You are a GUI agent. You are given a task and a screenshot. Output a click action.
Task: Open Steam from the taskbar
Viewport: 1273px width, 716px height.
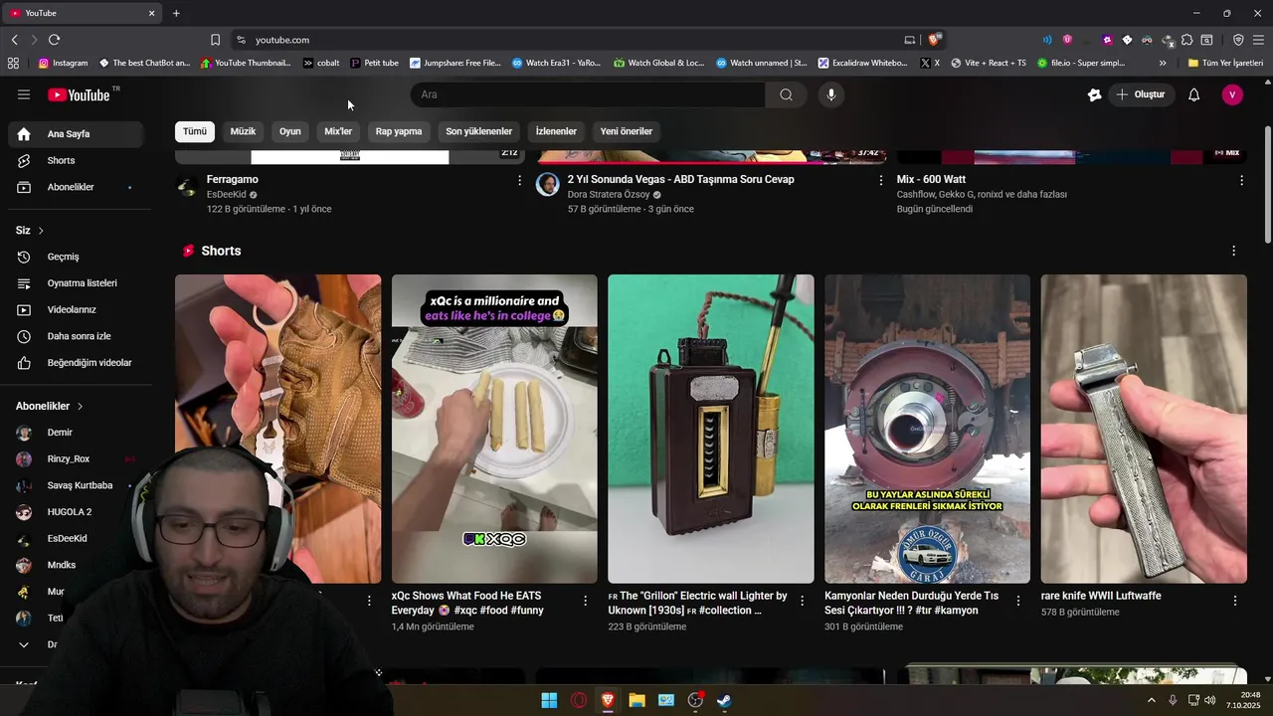coord(724,701)
